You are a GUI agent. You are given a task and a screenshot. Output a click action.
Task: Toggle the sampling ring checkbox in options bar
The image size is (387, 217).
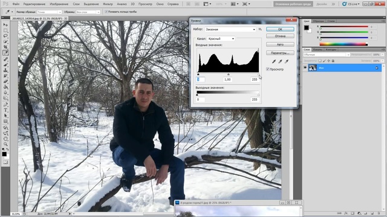(106, 11)
